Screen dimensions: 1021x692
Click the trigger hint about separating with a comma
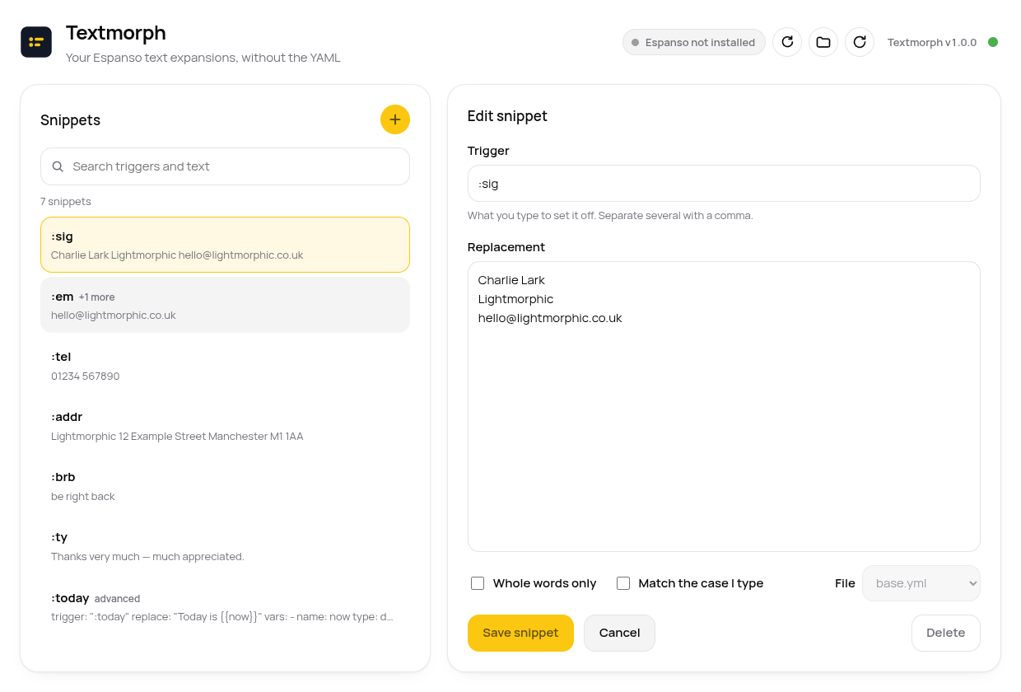610,216
